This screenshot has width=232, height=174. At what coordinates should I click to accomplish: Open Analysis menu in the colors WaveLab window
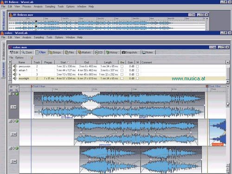pyautogui.click(x=27, y=37)
